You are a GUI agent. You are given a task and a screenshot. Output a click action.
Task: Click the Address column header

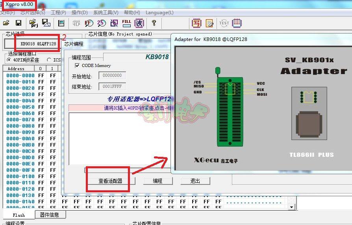pyautogui.click(x=19, y=69)
